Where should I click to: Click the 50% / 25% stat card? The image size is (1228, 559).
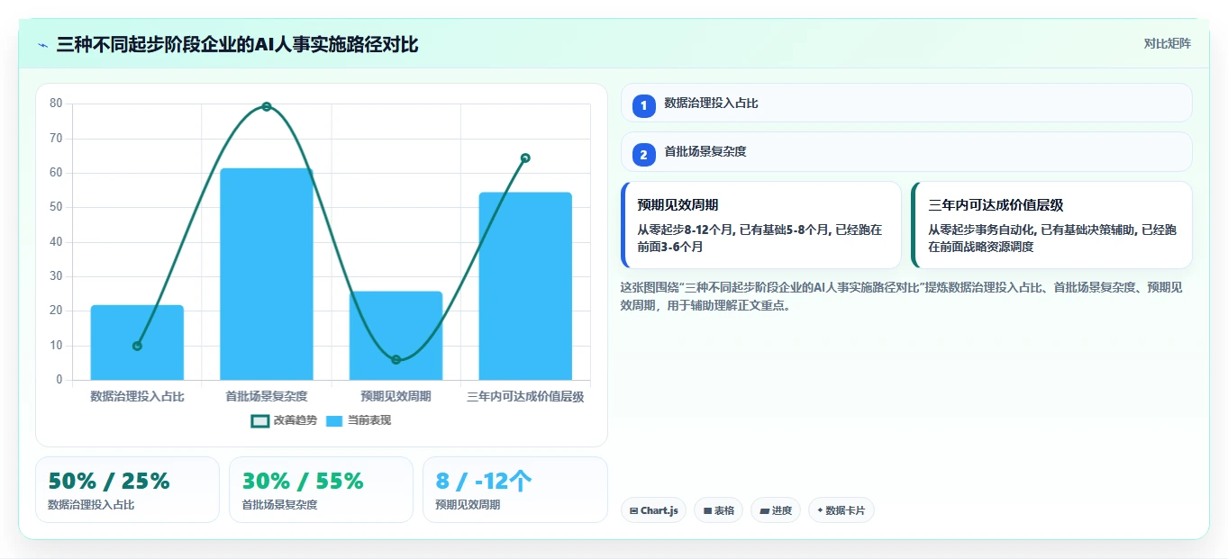pos(127,490)
